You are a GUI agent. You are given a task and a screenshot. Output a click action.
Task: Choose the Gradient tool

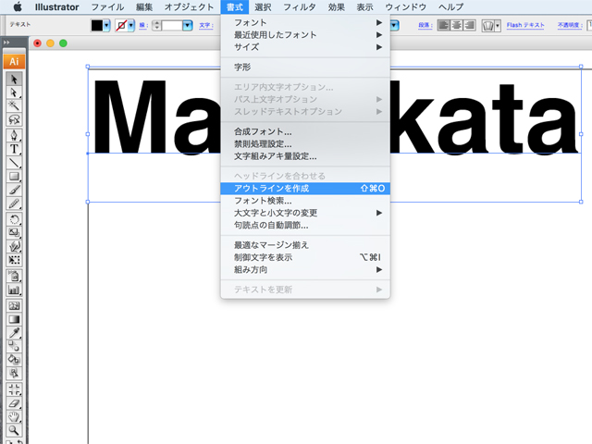[x=14, y=318]
